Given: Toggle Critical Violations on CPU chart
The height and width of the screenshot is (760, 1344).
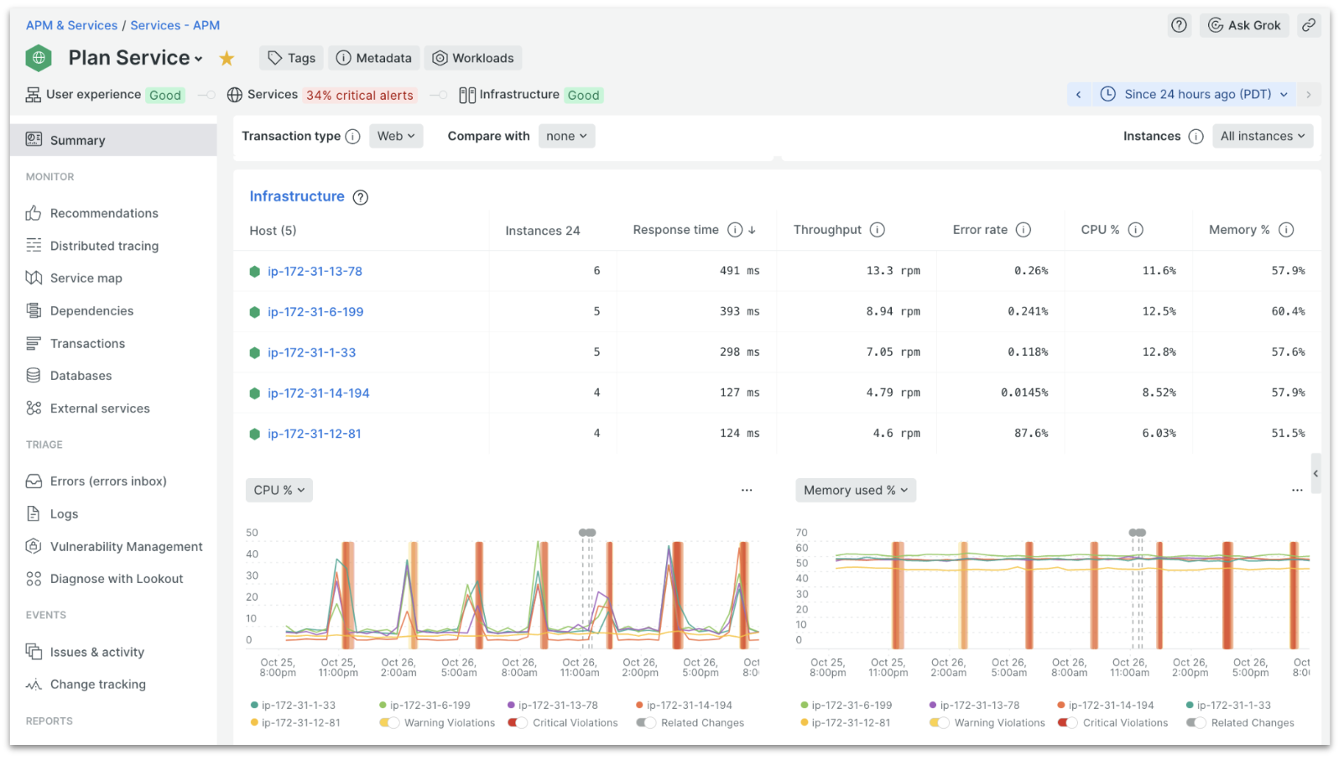Looking at the screenshot, I should pos(518,723).
